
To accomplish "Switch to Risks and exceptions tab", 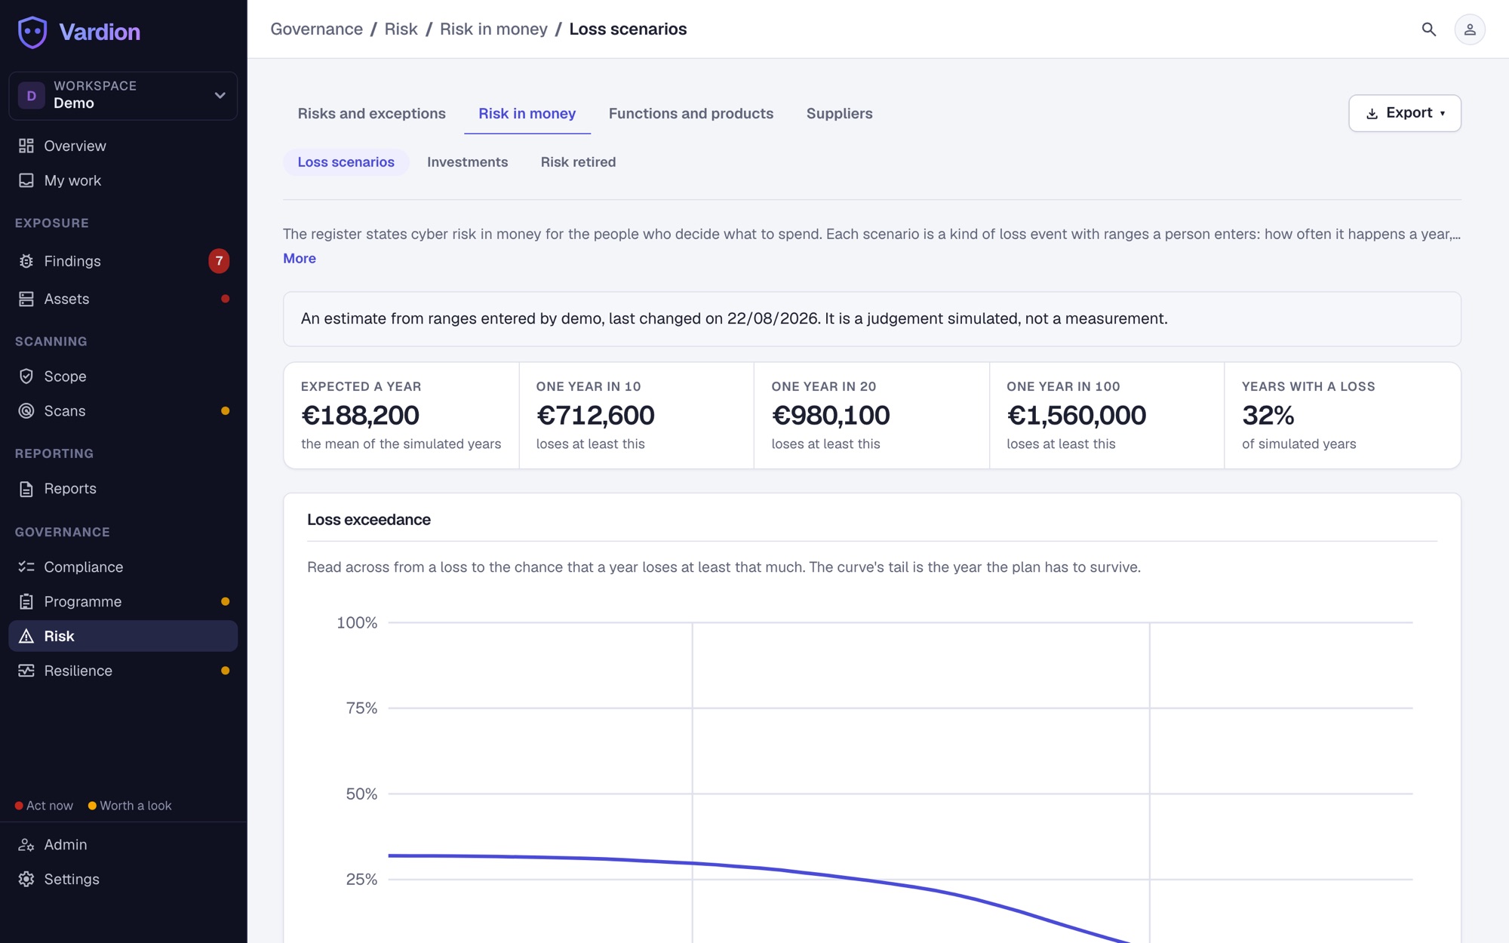I will 371,114.
